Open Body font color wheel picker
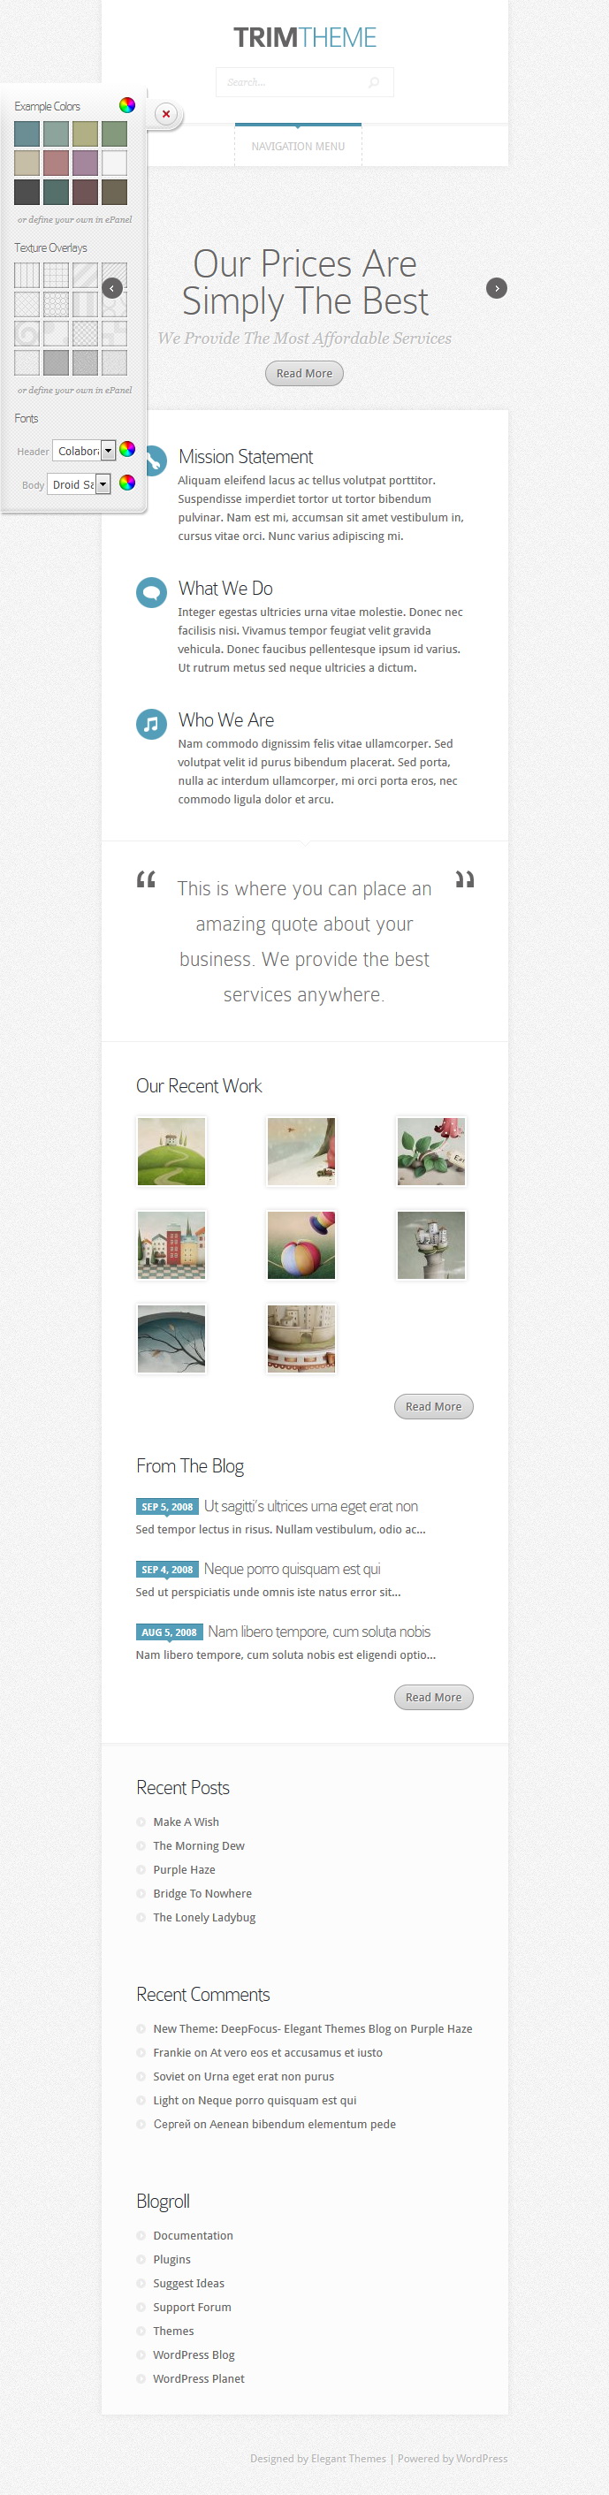This screenshot has width=609, height=2495. 126,483
